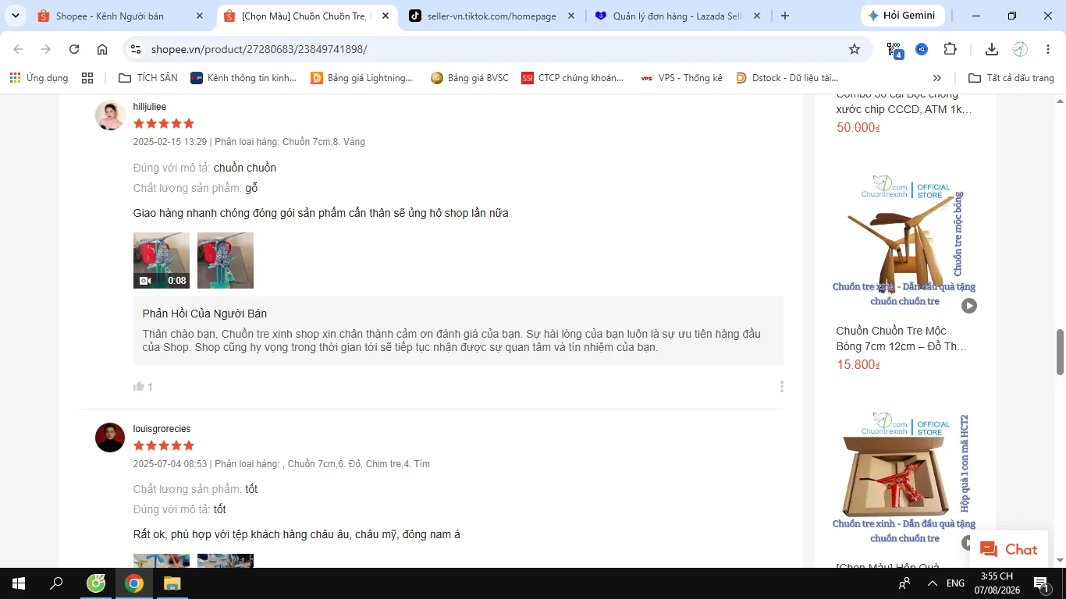Open CTCP chứng khoán bookmark

[573, 78]
